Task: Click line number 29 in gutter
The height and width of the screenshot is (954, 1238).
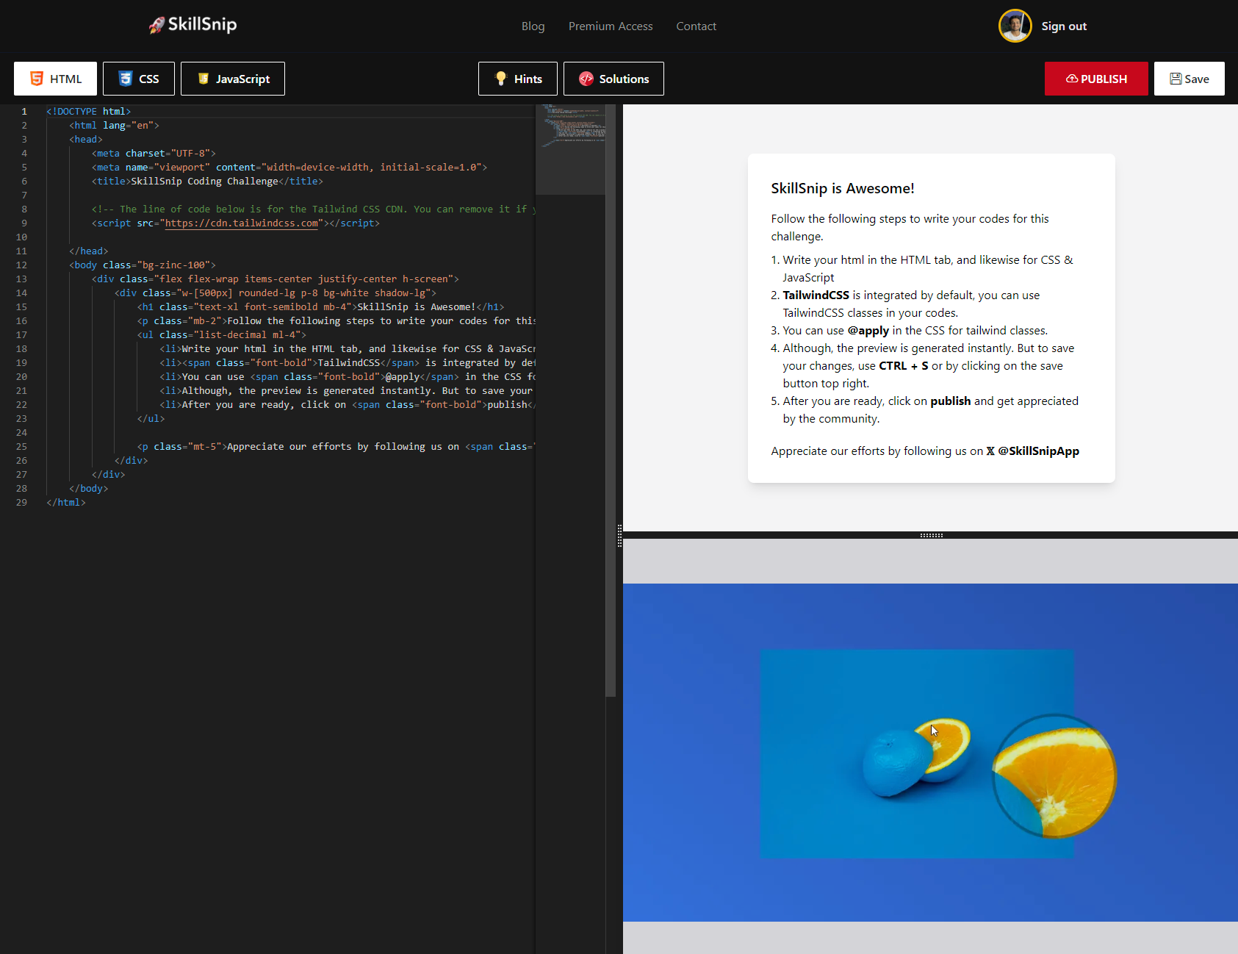Action: [x=21, y=503]
